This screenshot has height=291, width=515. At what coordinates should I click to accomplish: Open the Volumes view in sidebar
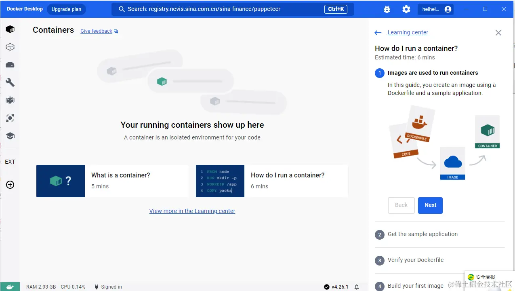point(10,65)
